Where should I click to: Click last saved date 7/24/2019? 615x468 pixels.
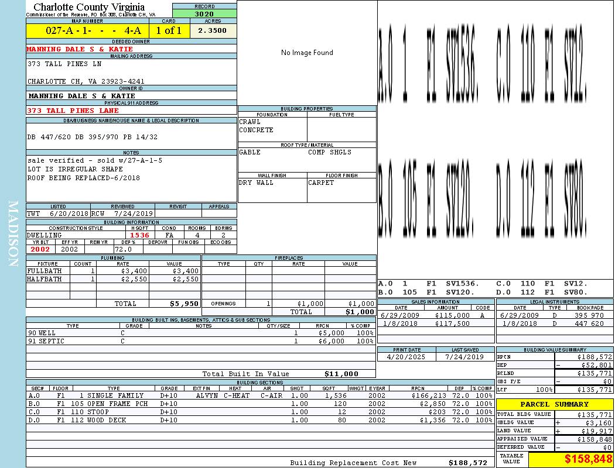click(x=464, y=357)
